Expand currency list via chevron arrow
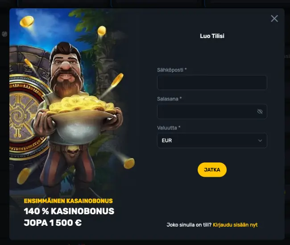The height and width of the screenshot is (245, 290). (260, 141)
